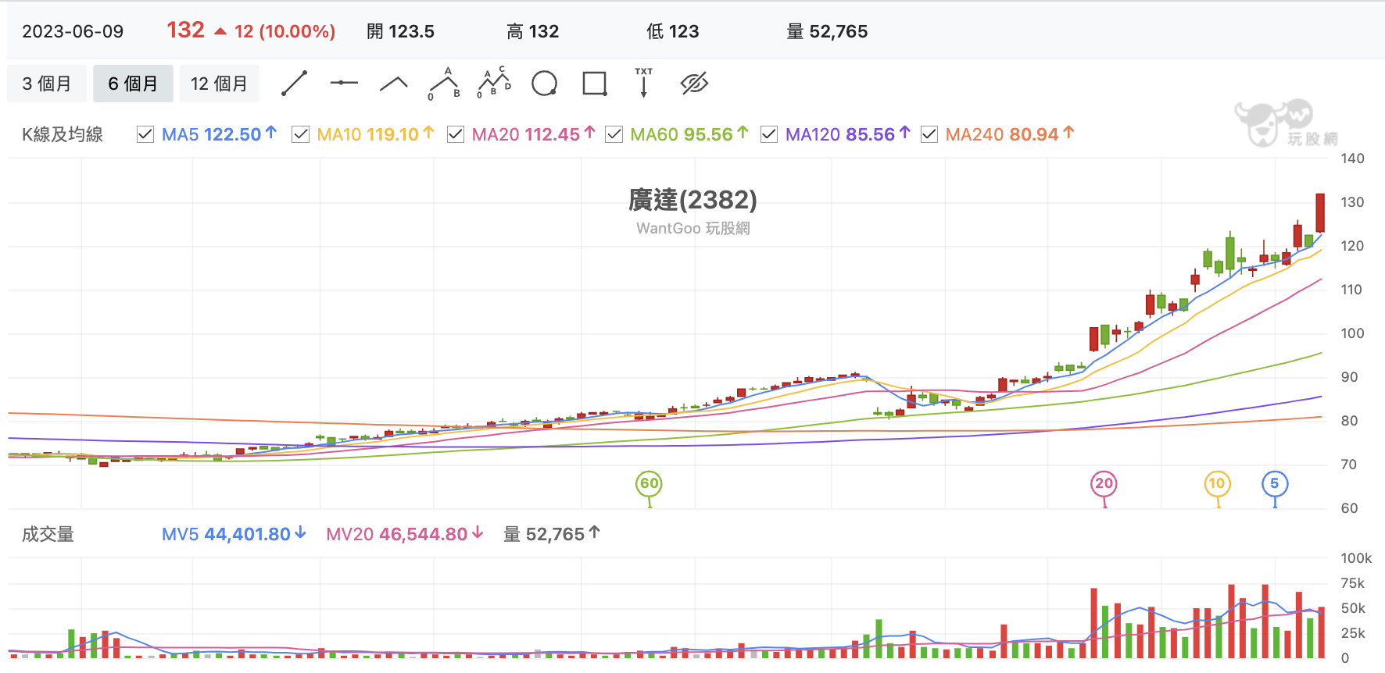Click the low price 低 123
The image size is (1385, 673).
pyautogui.click(x=672, y=31)
